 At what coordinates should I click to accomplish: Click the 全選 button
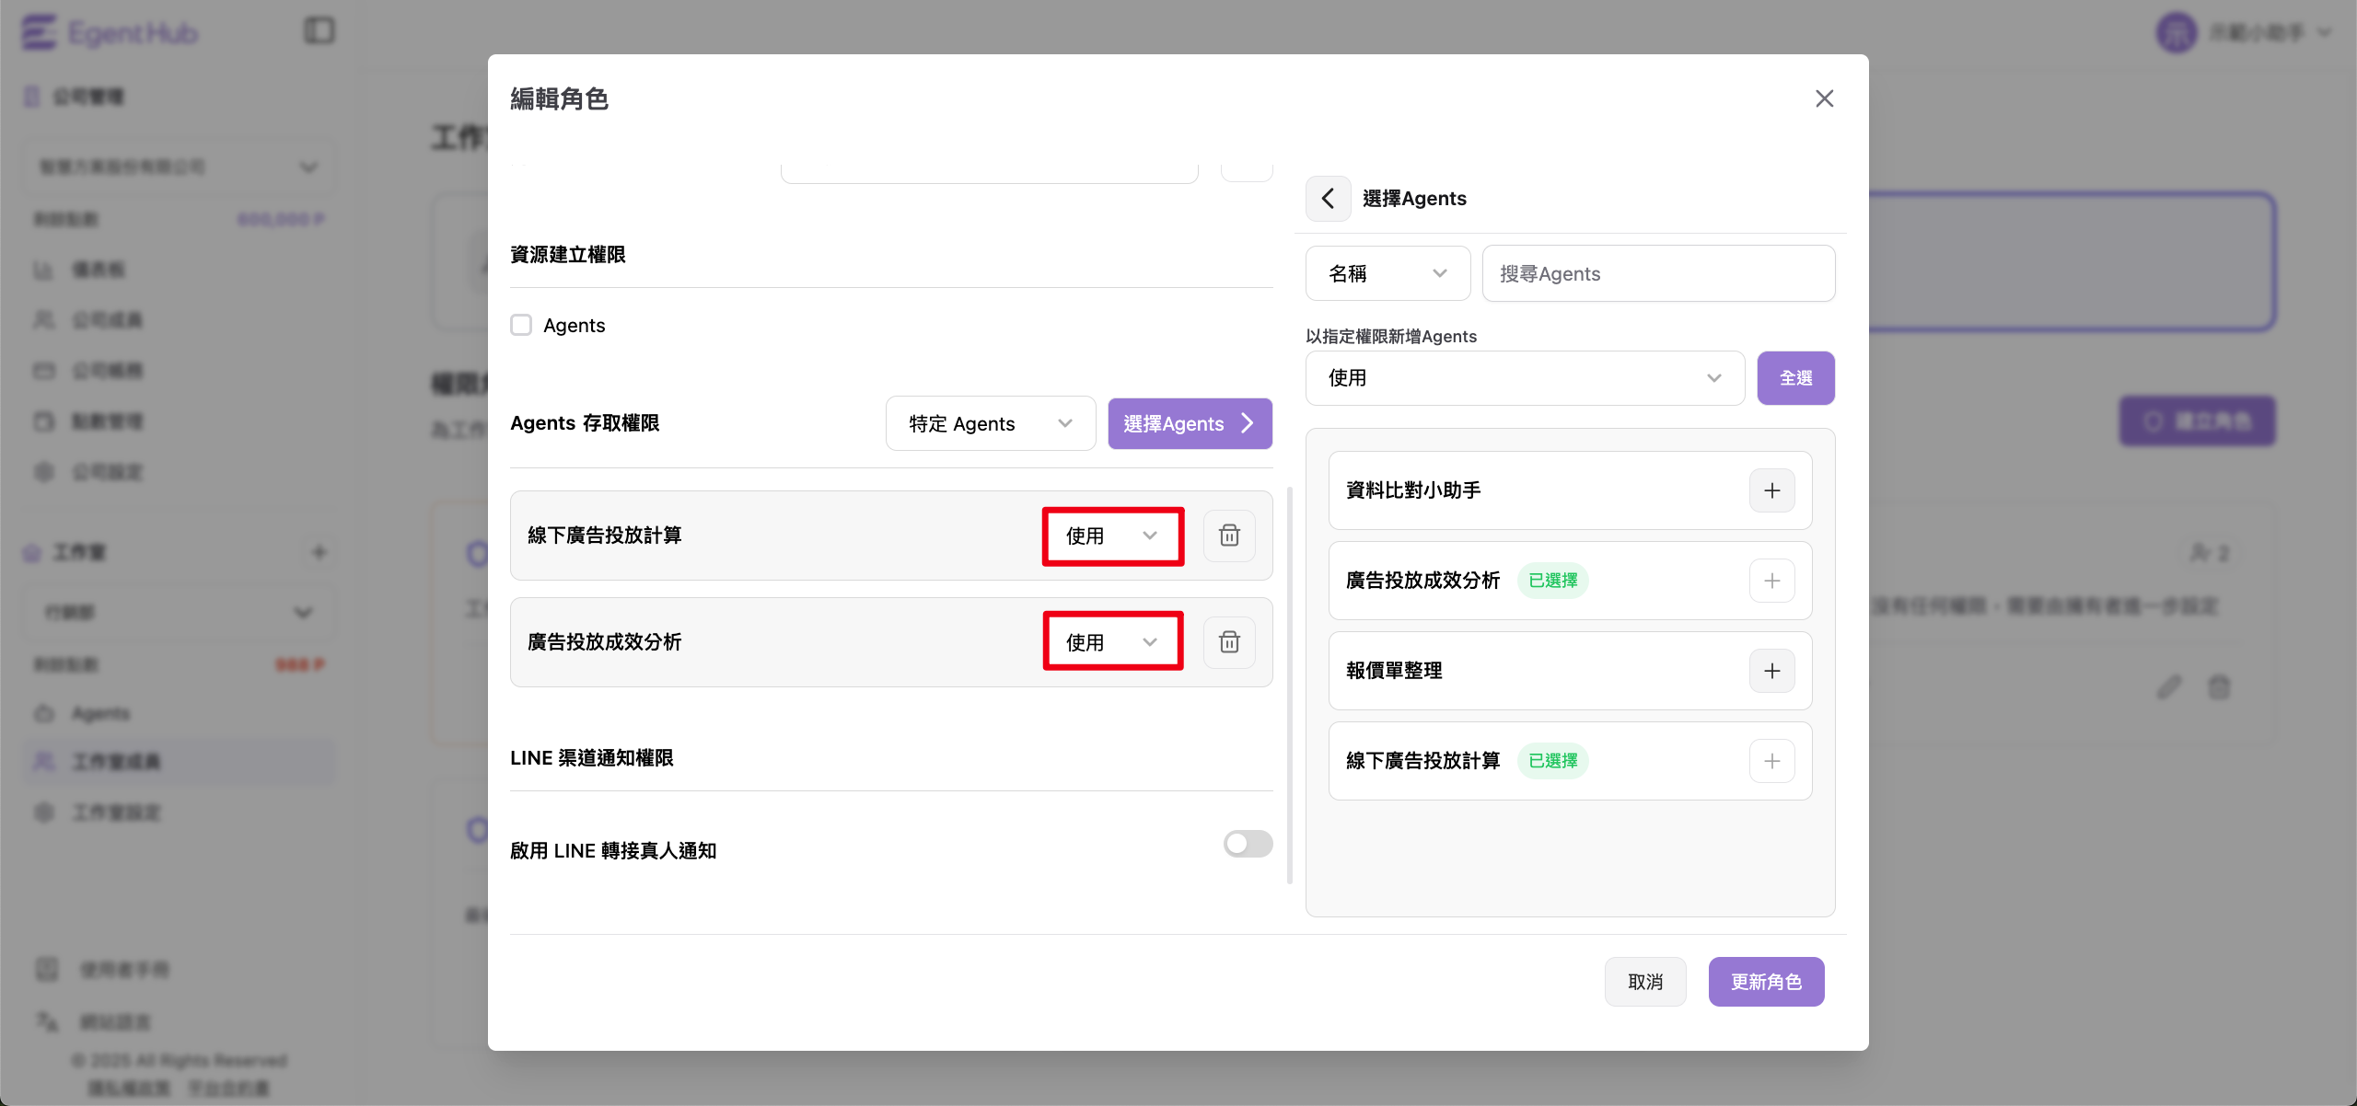[x=1794, y=378]
